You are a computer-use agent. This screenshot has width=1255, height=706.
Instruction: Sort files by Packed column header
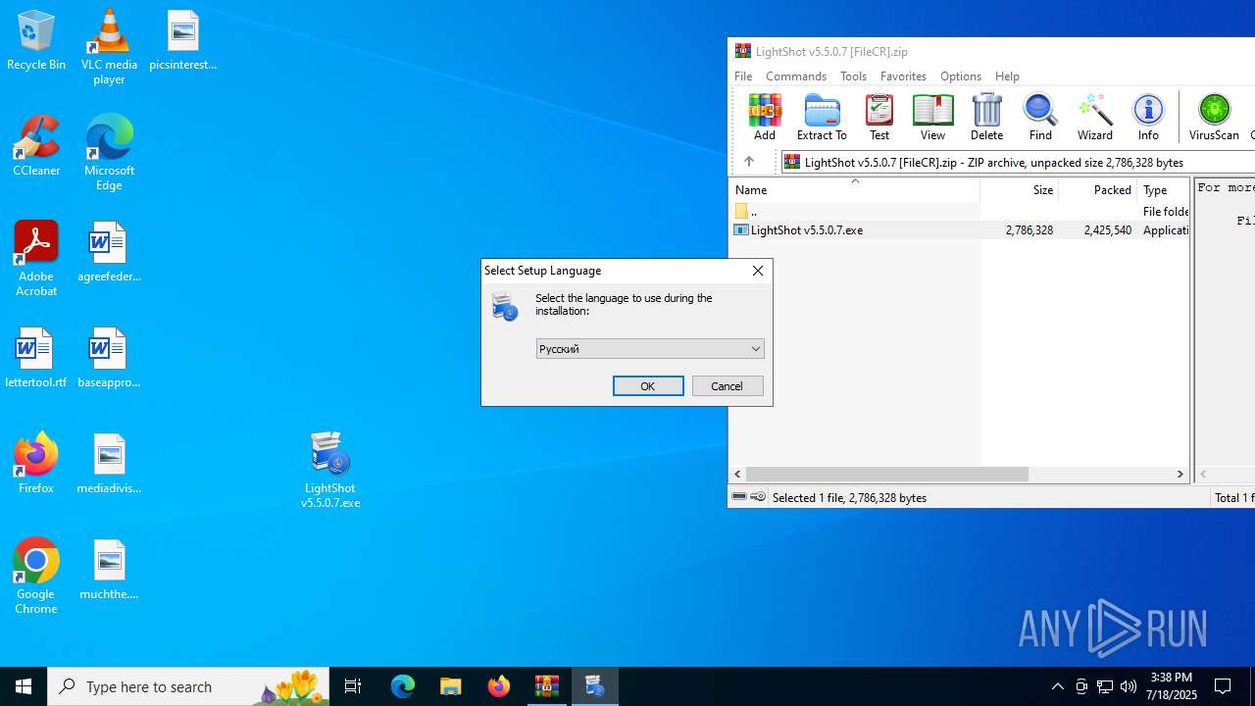tap(1097, 190)
